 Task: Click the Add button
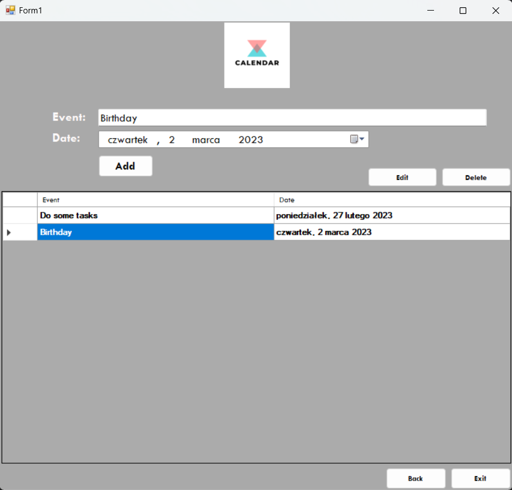pyautogui.click(x=125, y=166)
